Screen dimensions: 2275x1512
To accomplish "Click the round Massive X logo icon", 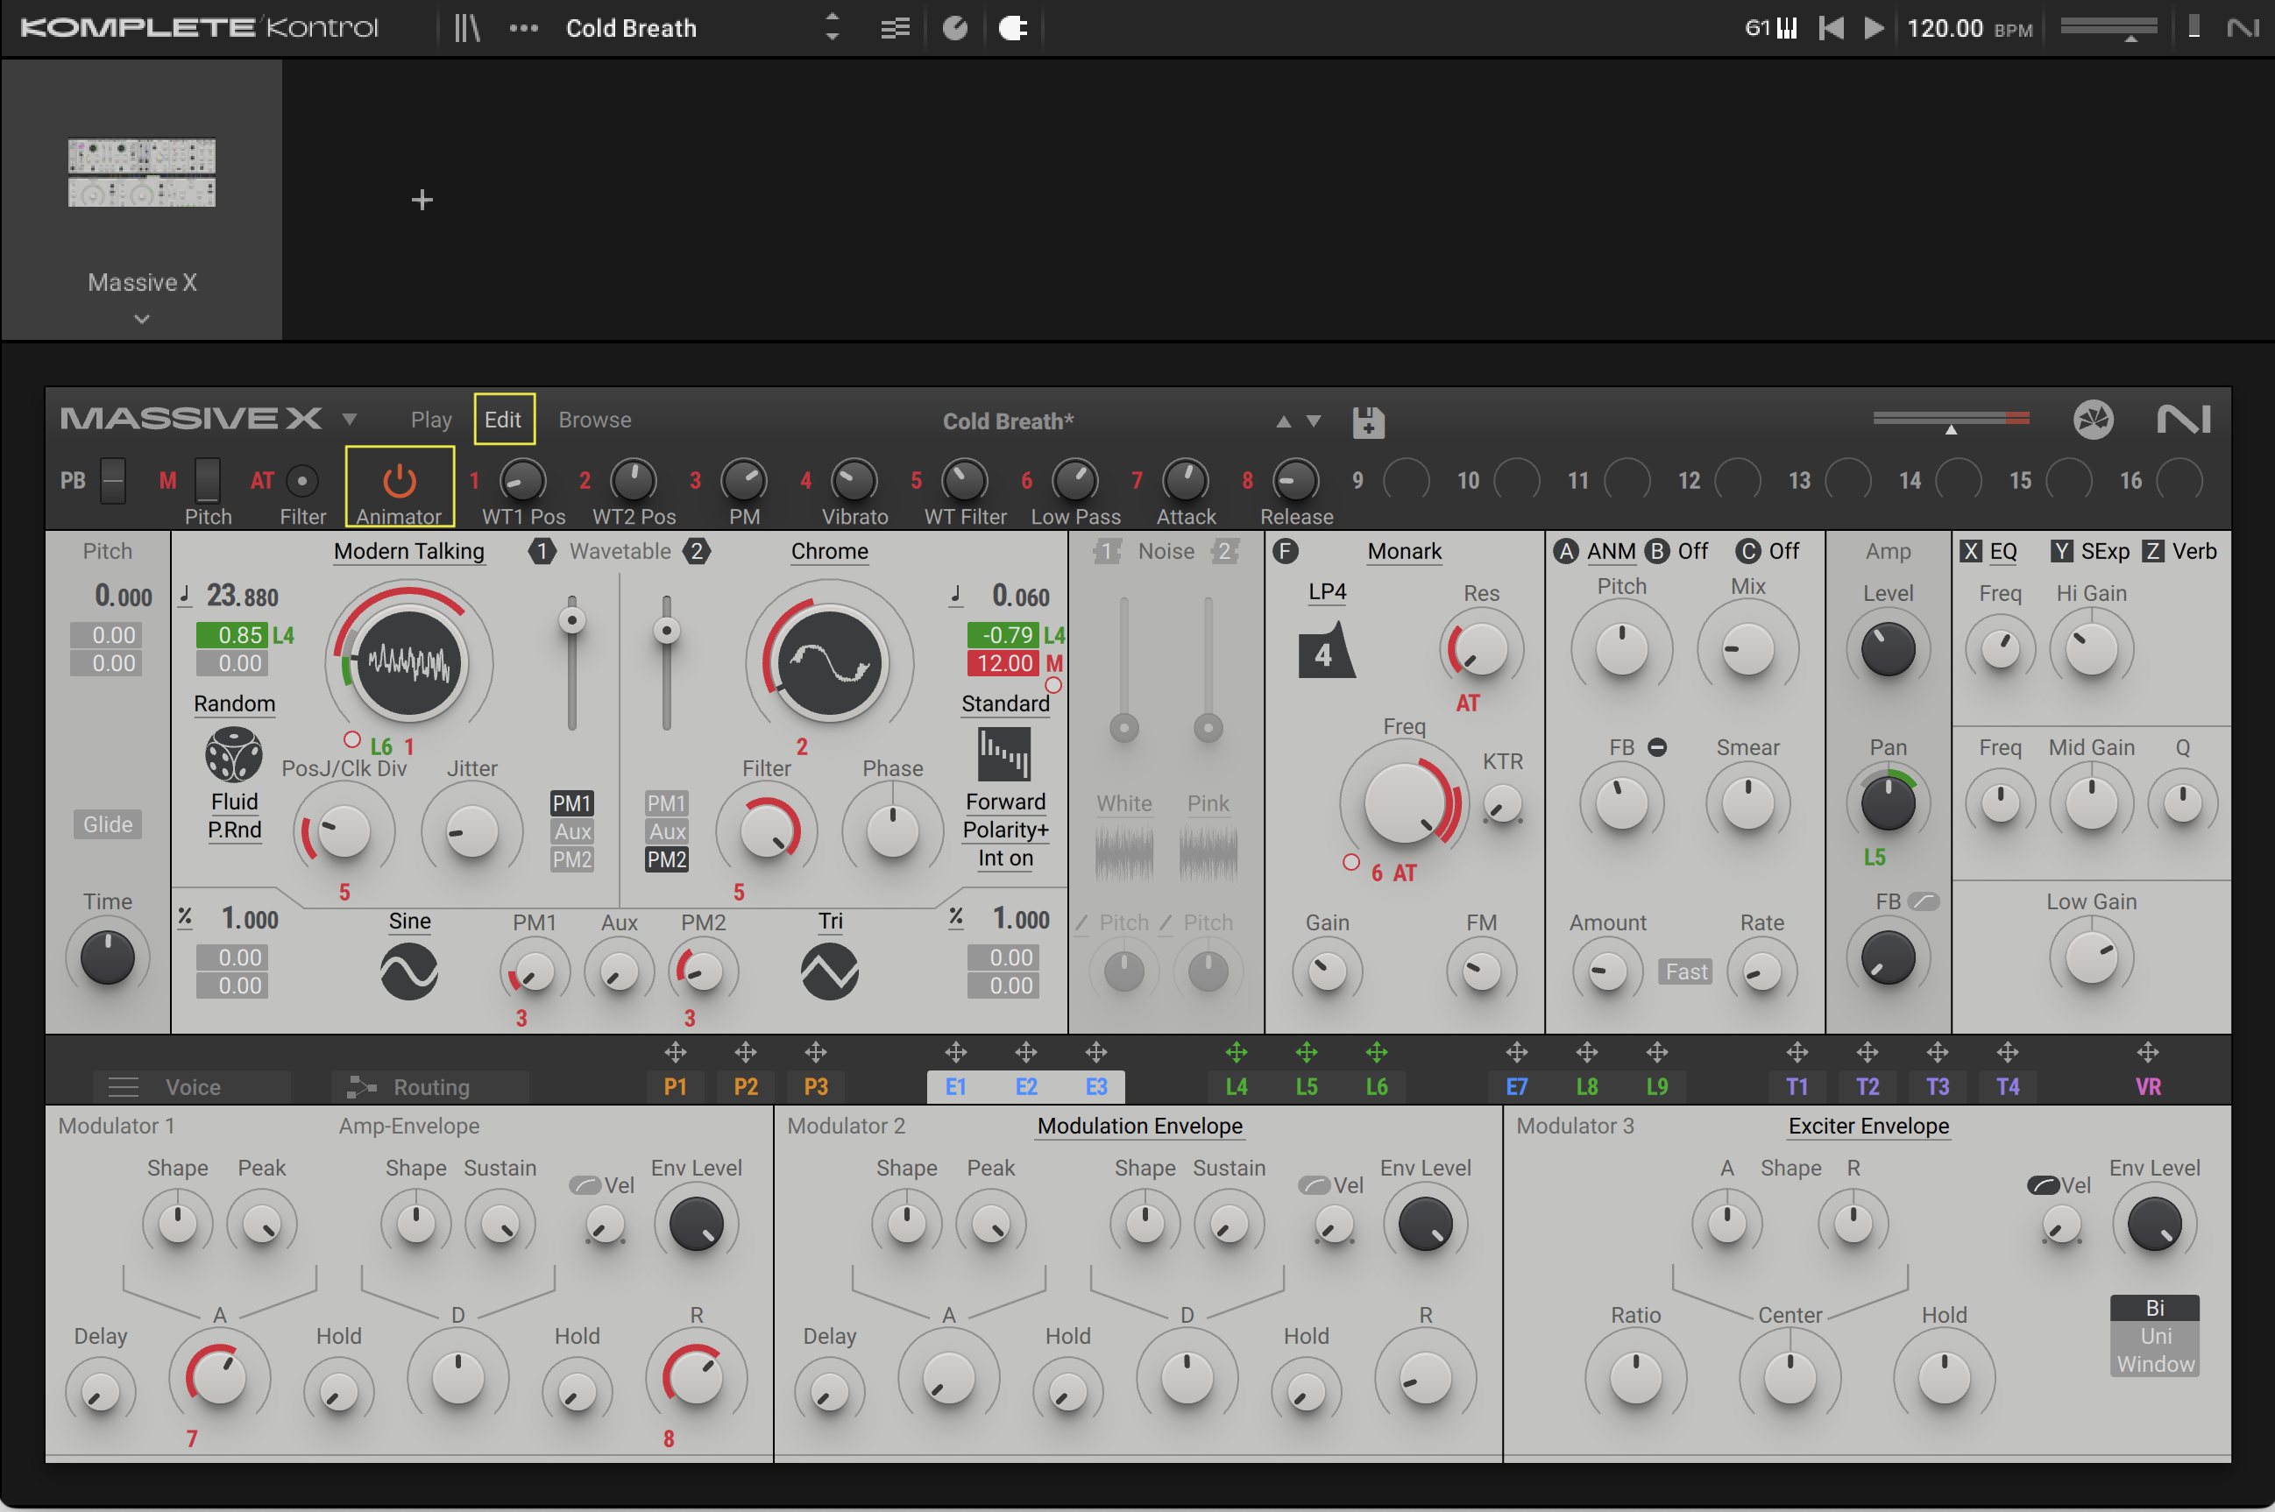I will pyautogui.click(x=2093, y=420).
